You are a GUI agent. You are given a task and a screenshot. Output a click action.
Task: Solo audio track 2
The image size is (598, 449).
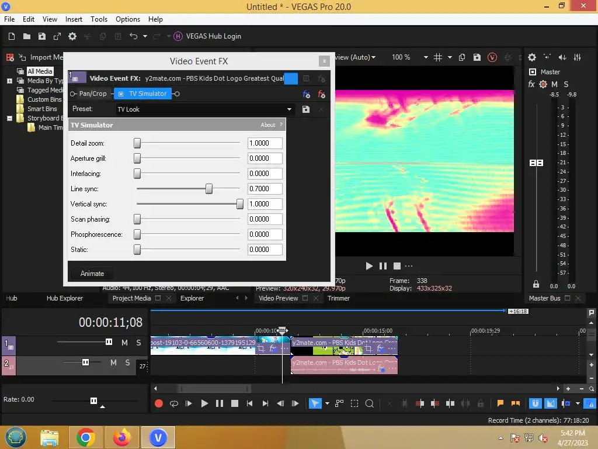[127, 362]
